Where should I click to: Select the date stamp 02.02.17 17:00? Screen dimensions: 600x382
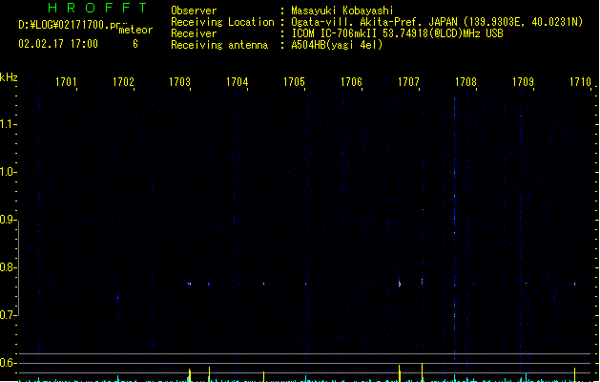[x=58, y=44]
